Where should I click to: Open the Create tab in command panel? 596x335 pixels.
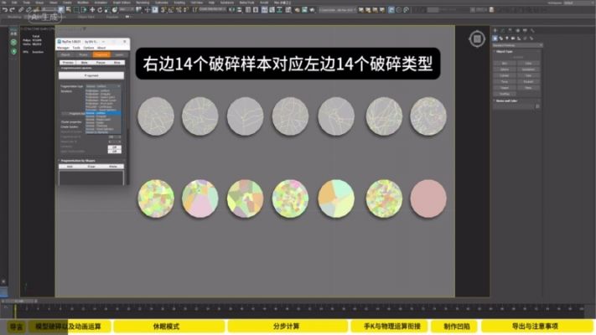click(x=495, y=30)
